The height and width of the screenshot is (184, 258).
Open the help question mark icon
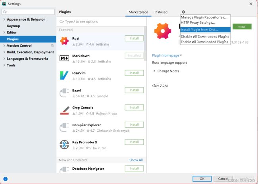click(x=5, y=179)
